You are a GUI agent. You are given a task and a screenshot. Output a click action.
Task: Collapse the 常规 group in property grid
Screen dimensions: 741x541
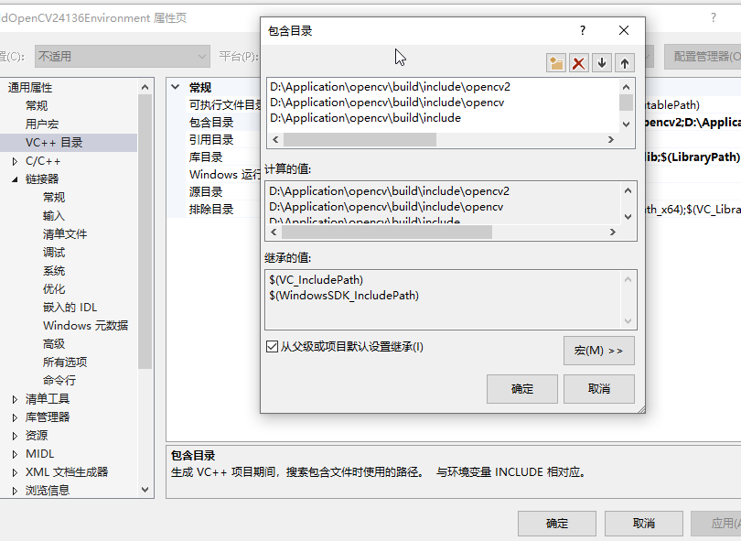tap(175, 87)
